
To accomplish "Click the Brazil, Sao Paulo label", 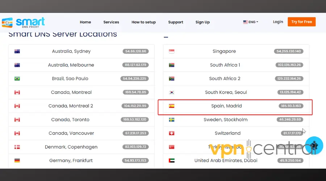I will (70, 79).
